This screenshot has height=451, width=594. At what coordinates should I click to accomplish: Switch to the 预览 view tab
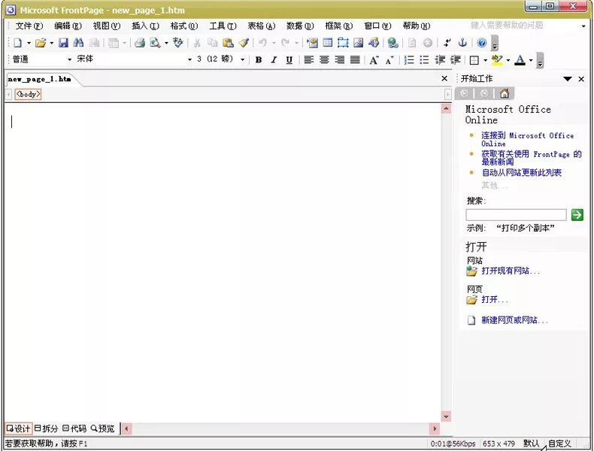pos(103,428)
